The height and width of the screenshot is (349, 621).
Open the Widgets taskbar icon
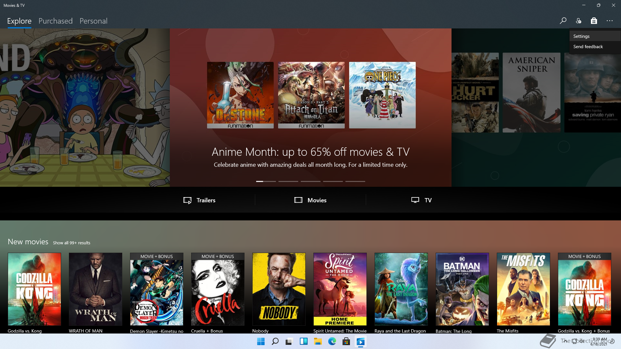pos(303,342)
